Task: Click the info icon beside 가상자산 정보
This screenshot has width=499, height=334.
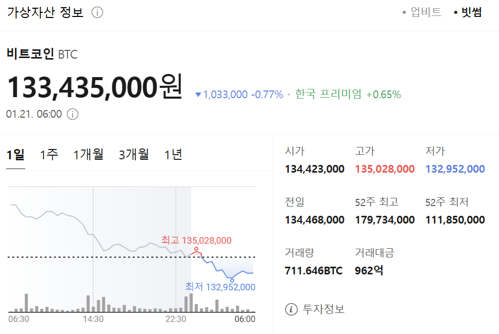Action: [97, 13]
